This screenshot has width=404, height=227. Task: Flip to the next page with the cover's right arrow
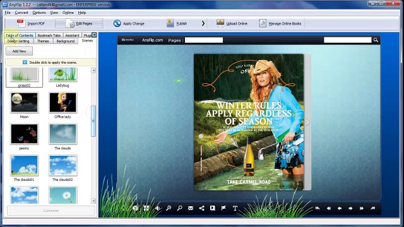click(307, 122)
